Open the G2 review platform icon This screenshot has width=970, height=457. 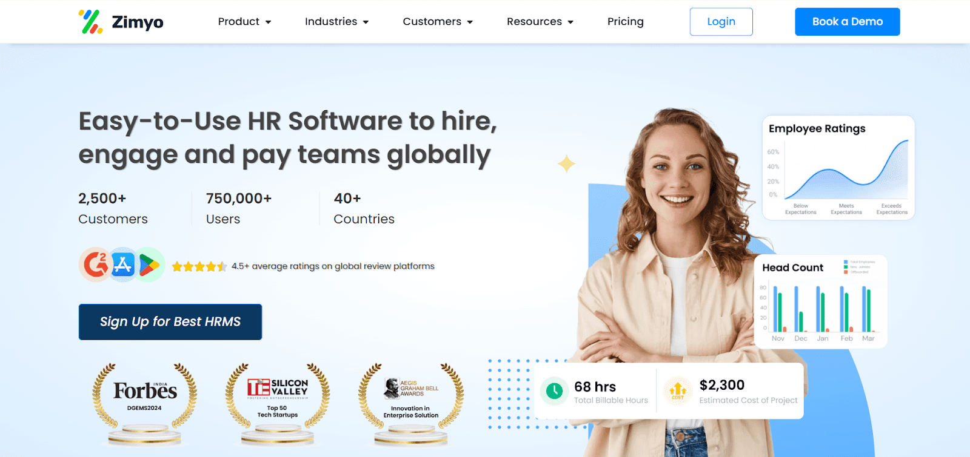pyautogui.click(x=95, y=265)
